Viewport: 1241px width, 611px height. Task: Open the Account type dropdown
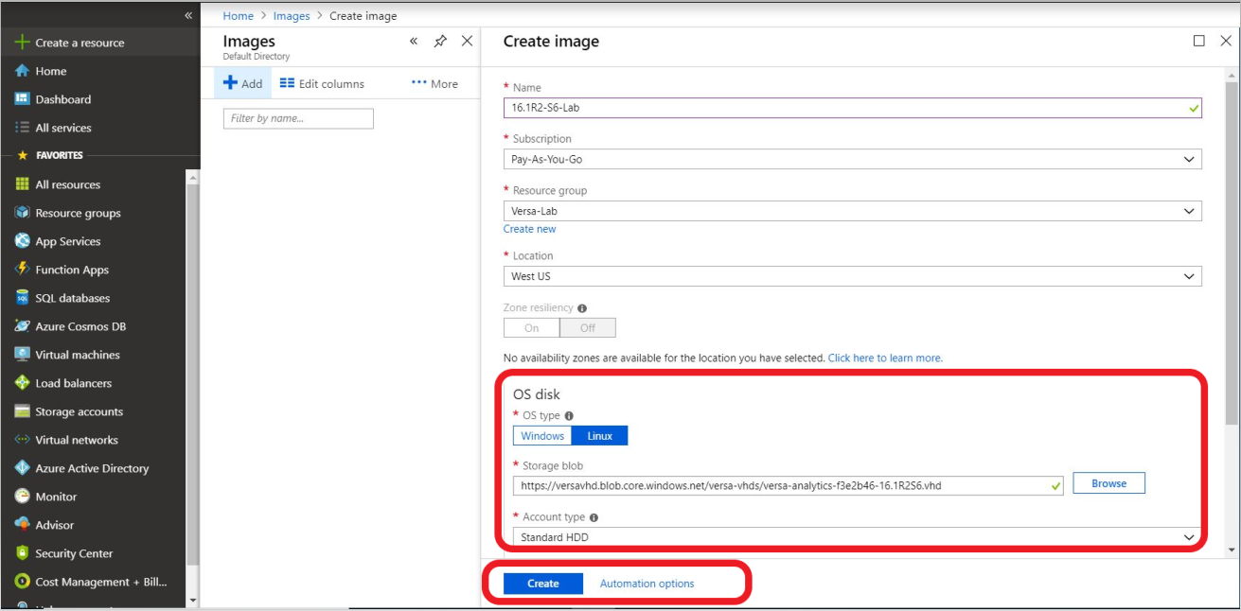tap(853, 537)
